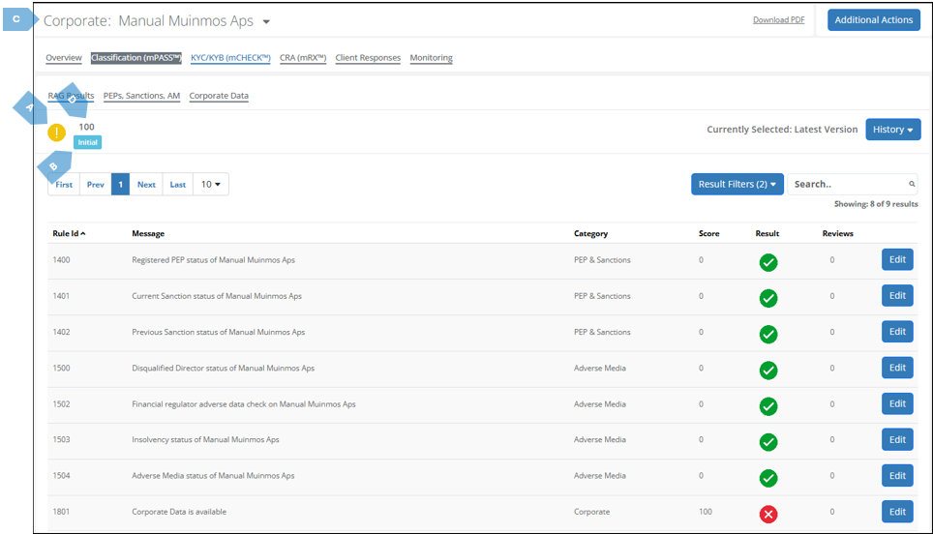Open the Result Filters (2) dropdown
The width and height of the screenshot is (933, 534).
click(x=737, y=184)
